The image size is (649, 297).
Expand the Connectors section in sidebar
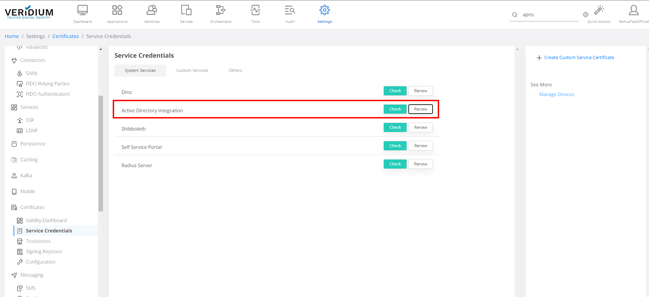pyautogui.click(x=33, y=60)
